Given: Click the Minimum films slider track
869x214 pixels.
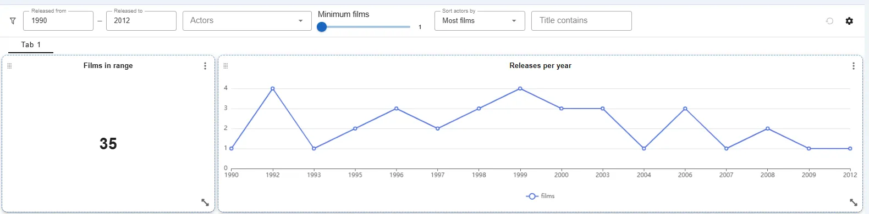Looking at the screenshot, I should pyautogui.click(x=366, y=26).
